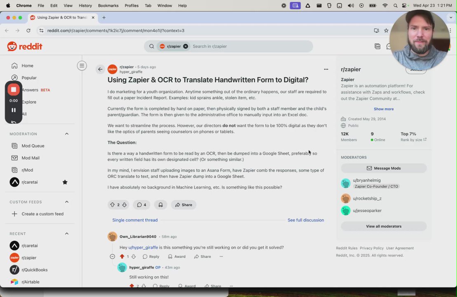Viewport: 457px width, 297px height.
Task: Stop the screen recording
Action: [14, 90]
